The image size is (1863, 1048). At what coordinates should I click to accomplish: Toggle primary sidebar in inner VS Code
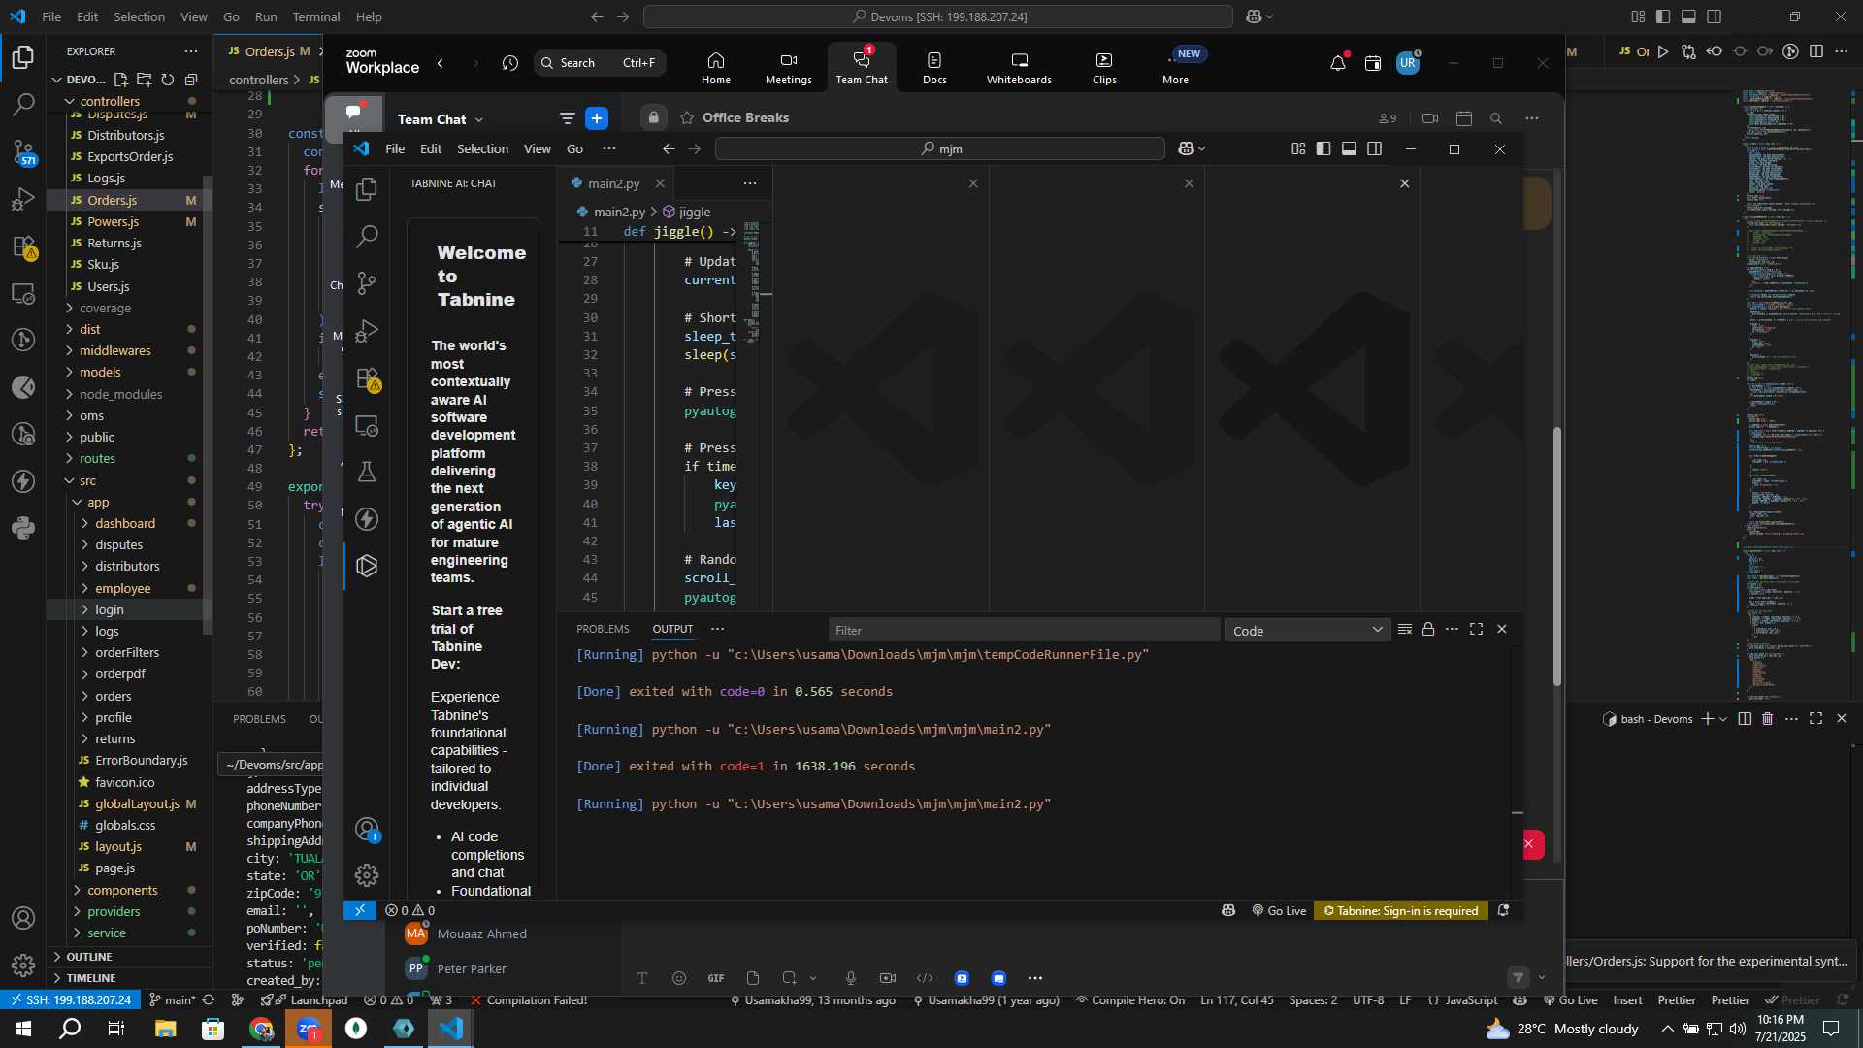[x=1324, y=148]
